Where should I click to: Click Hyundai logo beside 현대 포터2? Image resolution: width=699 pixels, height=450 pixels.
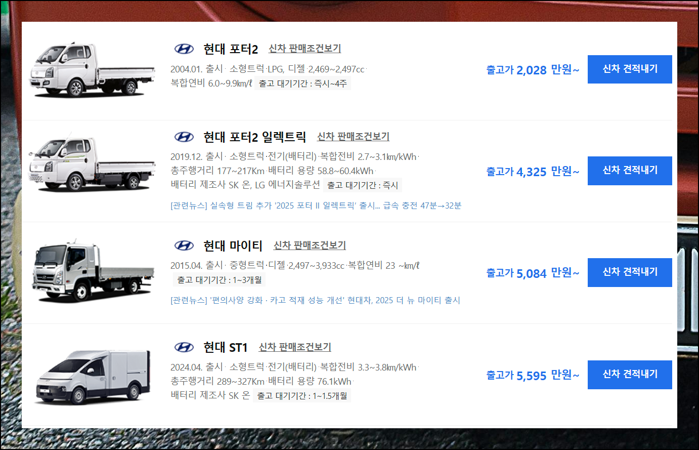click(x=184, y=49)
